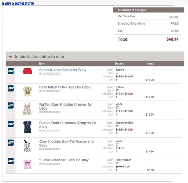The height and width of the screenshot is (183, 188).
Task: Open "I Love Grandpa" Tees for Baby link
Action: [64, 160]
